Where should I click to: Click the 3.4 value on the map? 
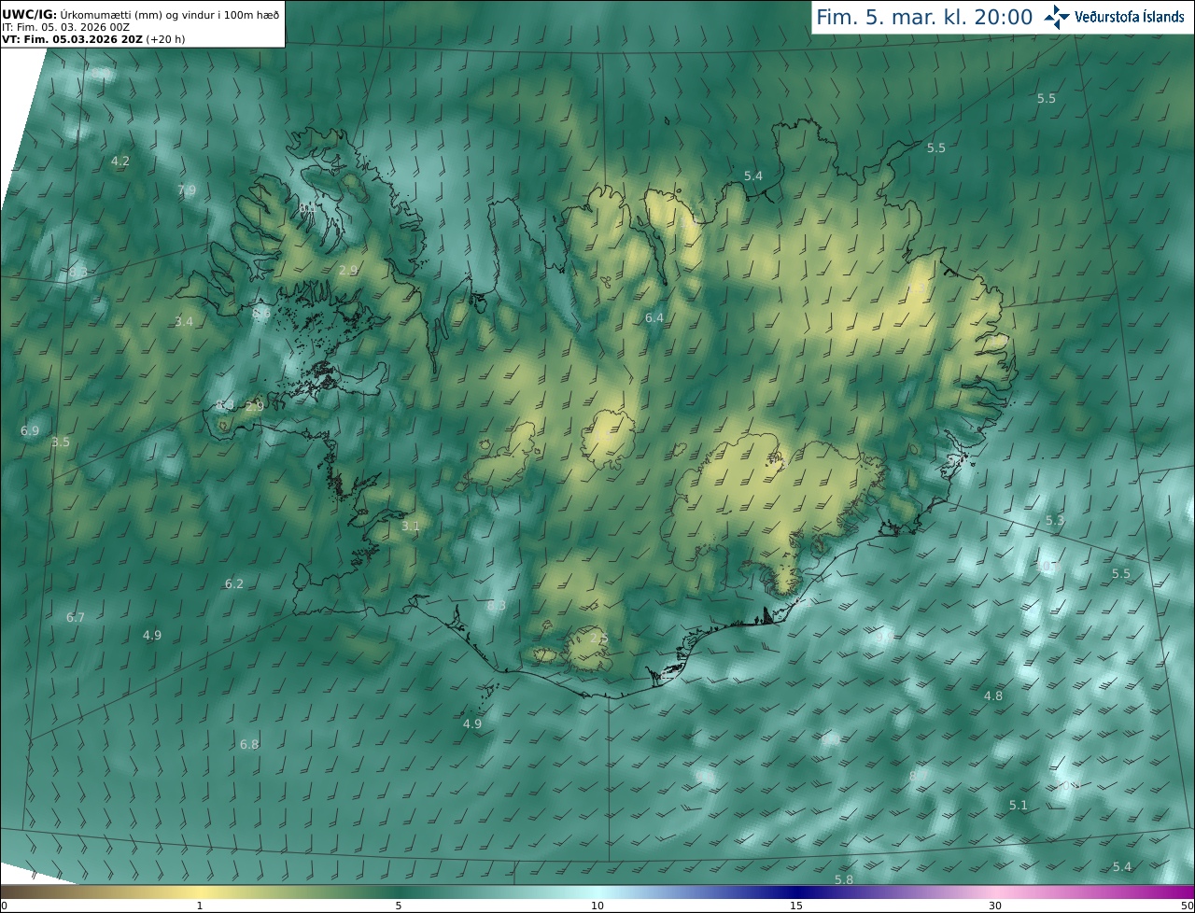[184, 322]
